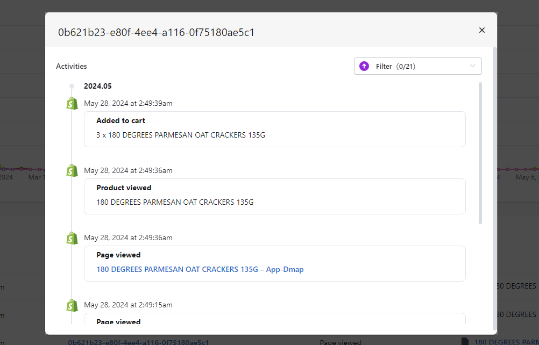The image size is (539, 345).
Task: Click the session ID title in dialog header
Action: 156,32
